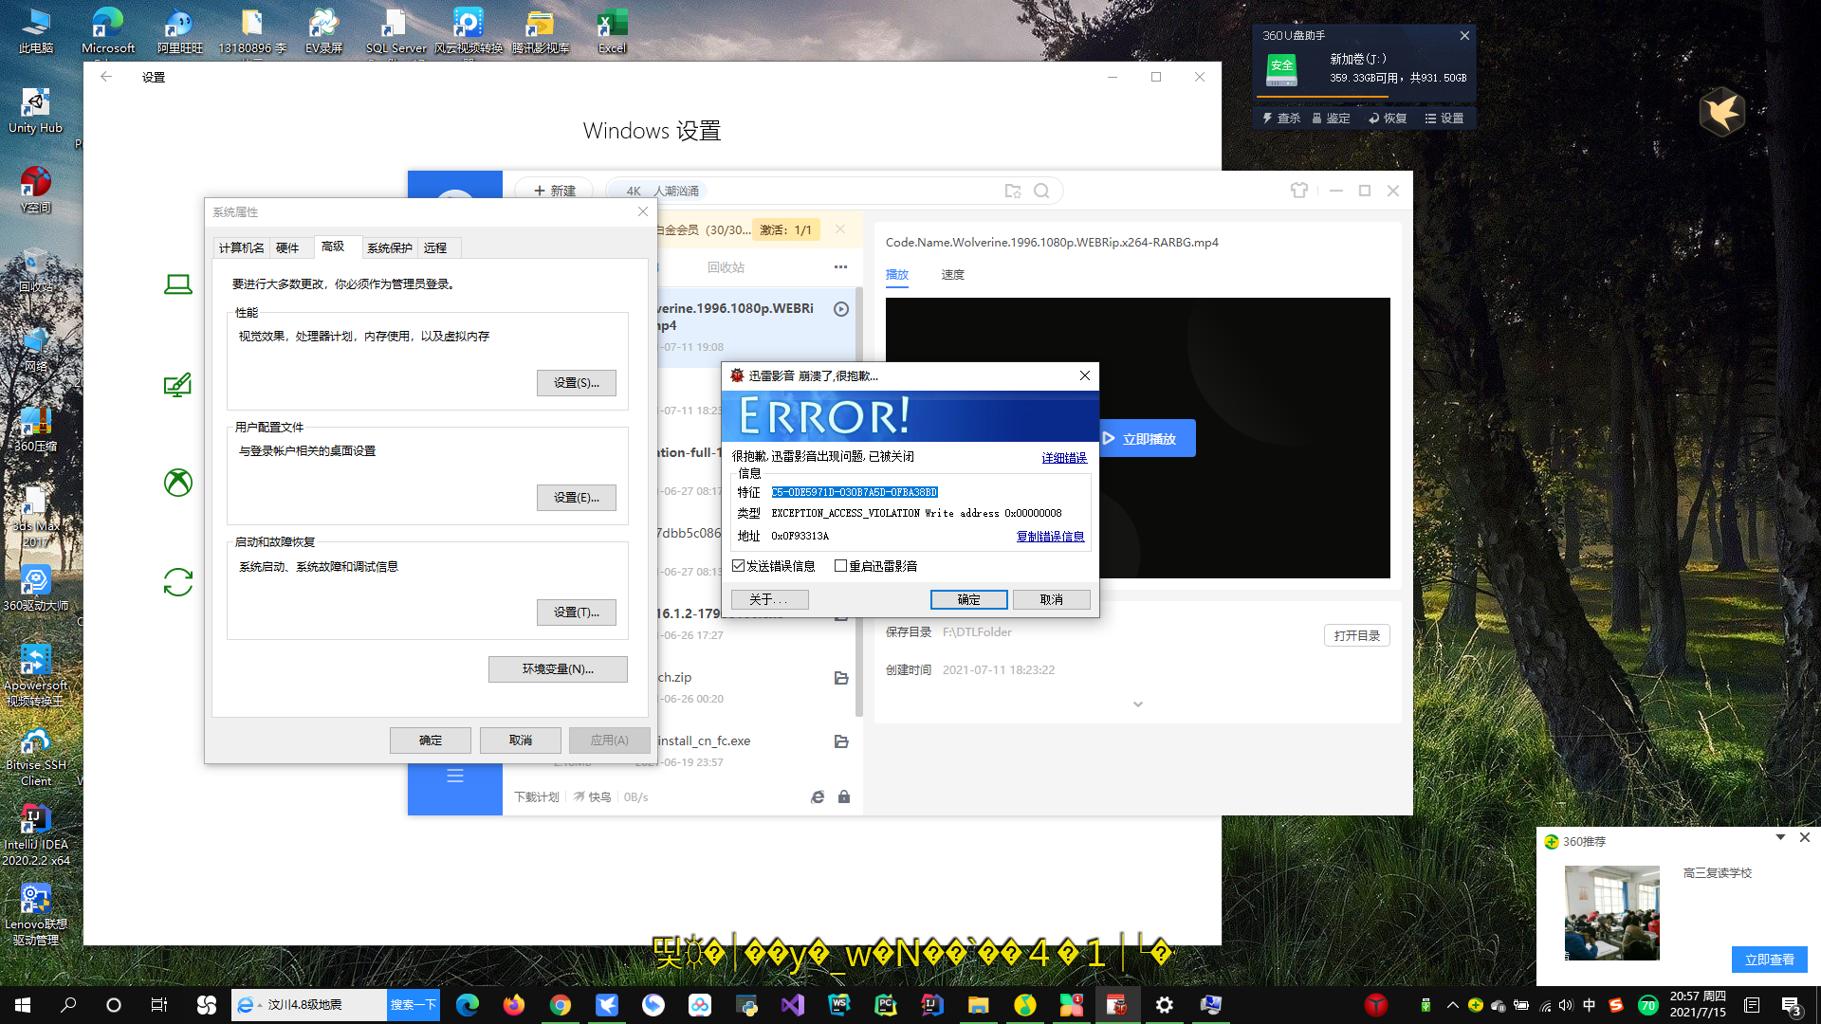Open Visual Studio from the taskbar

click(793, 1005)
